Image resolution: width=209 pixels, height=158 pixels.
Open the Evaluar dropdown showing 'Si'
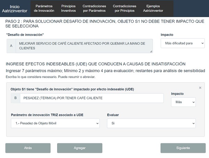pos(151,123)
